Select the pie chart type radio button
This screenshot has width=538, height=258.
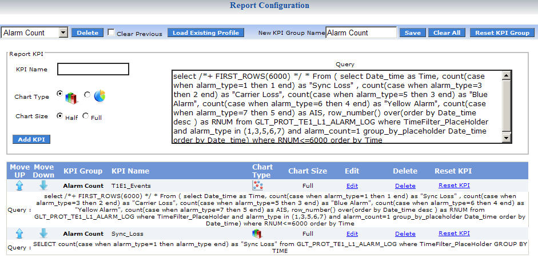[x=87, y=94]
